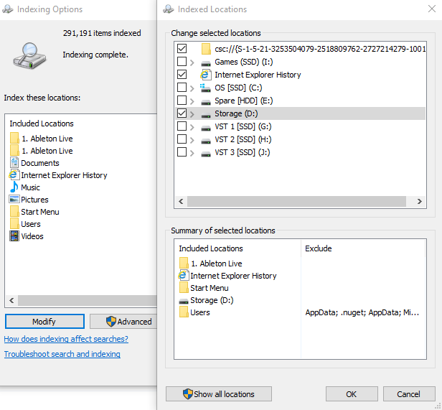
Task: Click Users folder icon in summary list
Action: coord(184,312)
